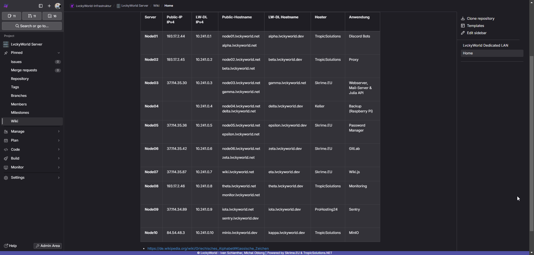Open the Admin Area button
534x255 pixels.
pyautogui.click(x=48, y=246)
